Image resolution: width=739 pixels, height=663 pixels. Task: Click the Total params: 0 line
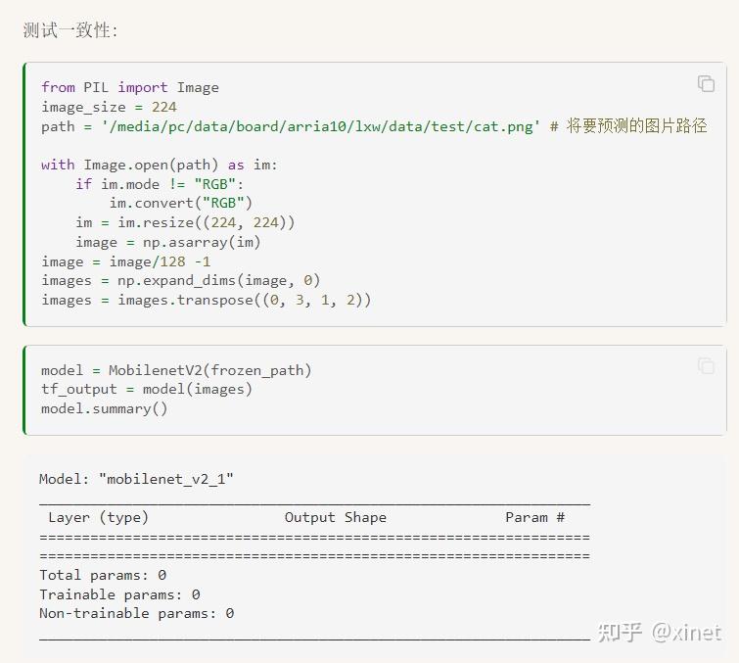point(103,575)
